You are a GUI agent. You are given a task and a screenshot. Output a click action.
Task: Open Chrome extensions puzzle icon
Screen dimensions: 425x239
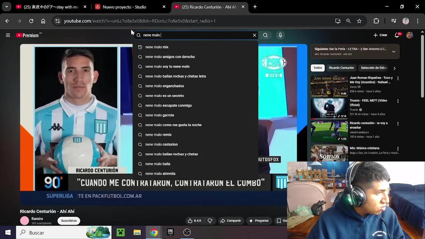(376, 21)
